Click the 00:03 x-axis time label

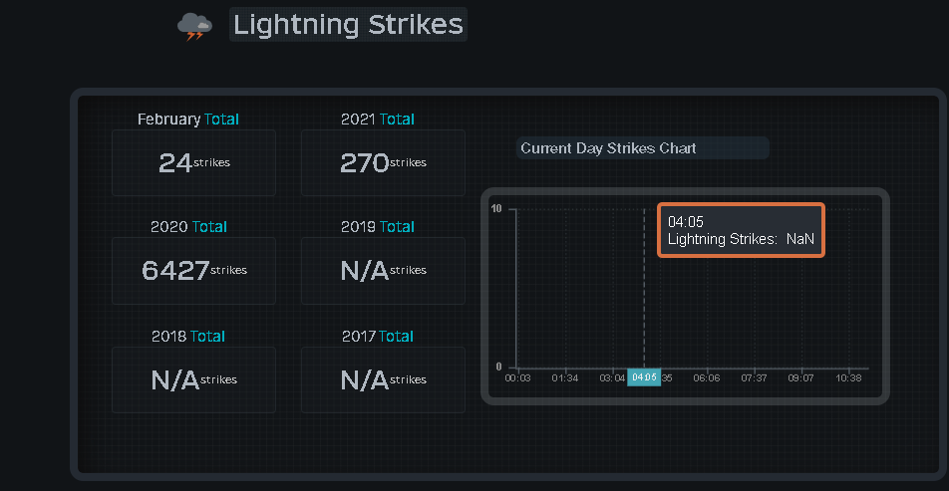click(x=517, y=377)
